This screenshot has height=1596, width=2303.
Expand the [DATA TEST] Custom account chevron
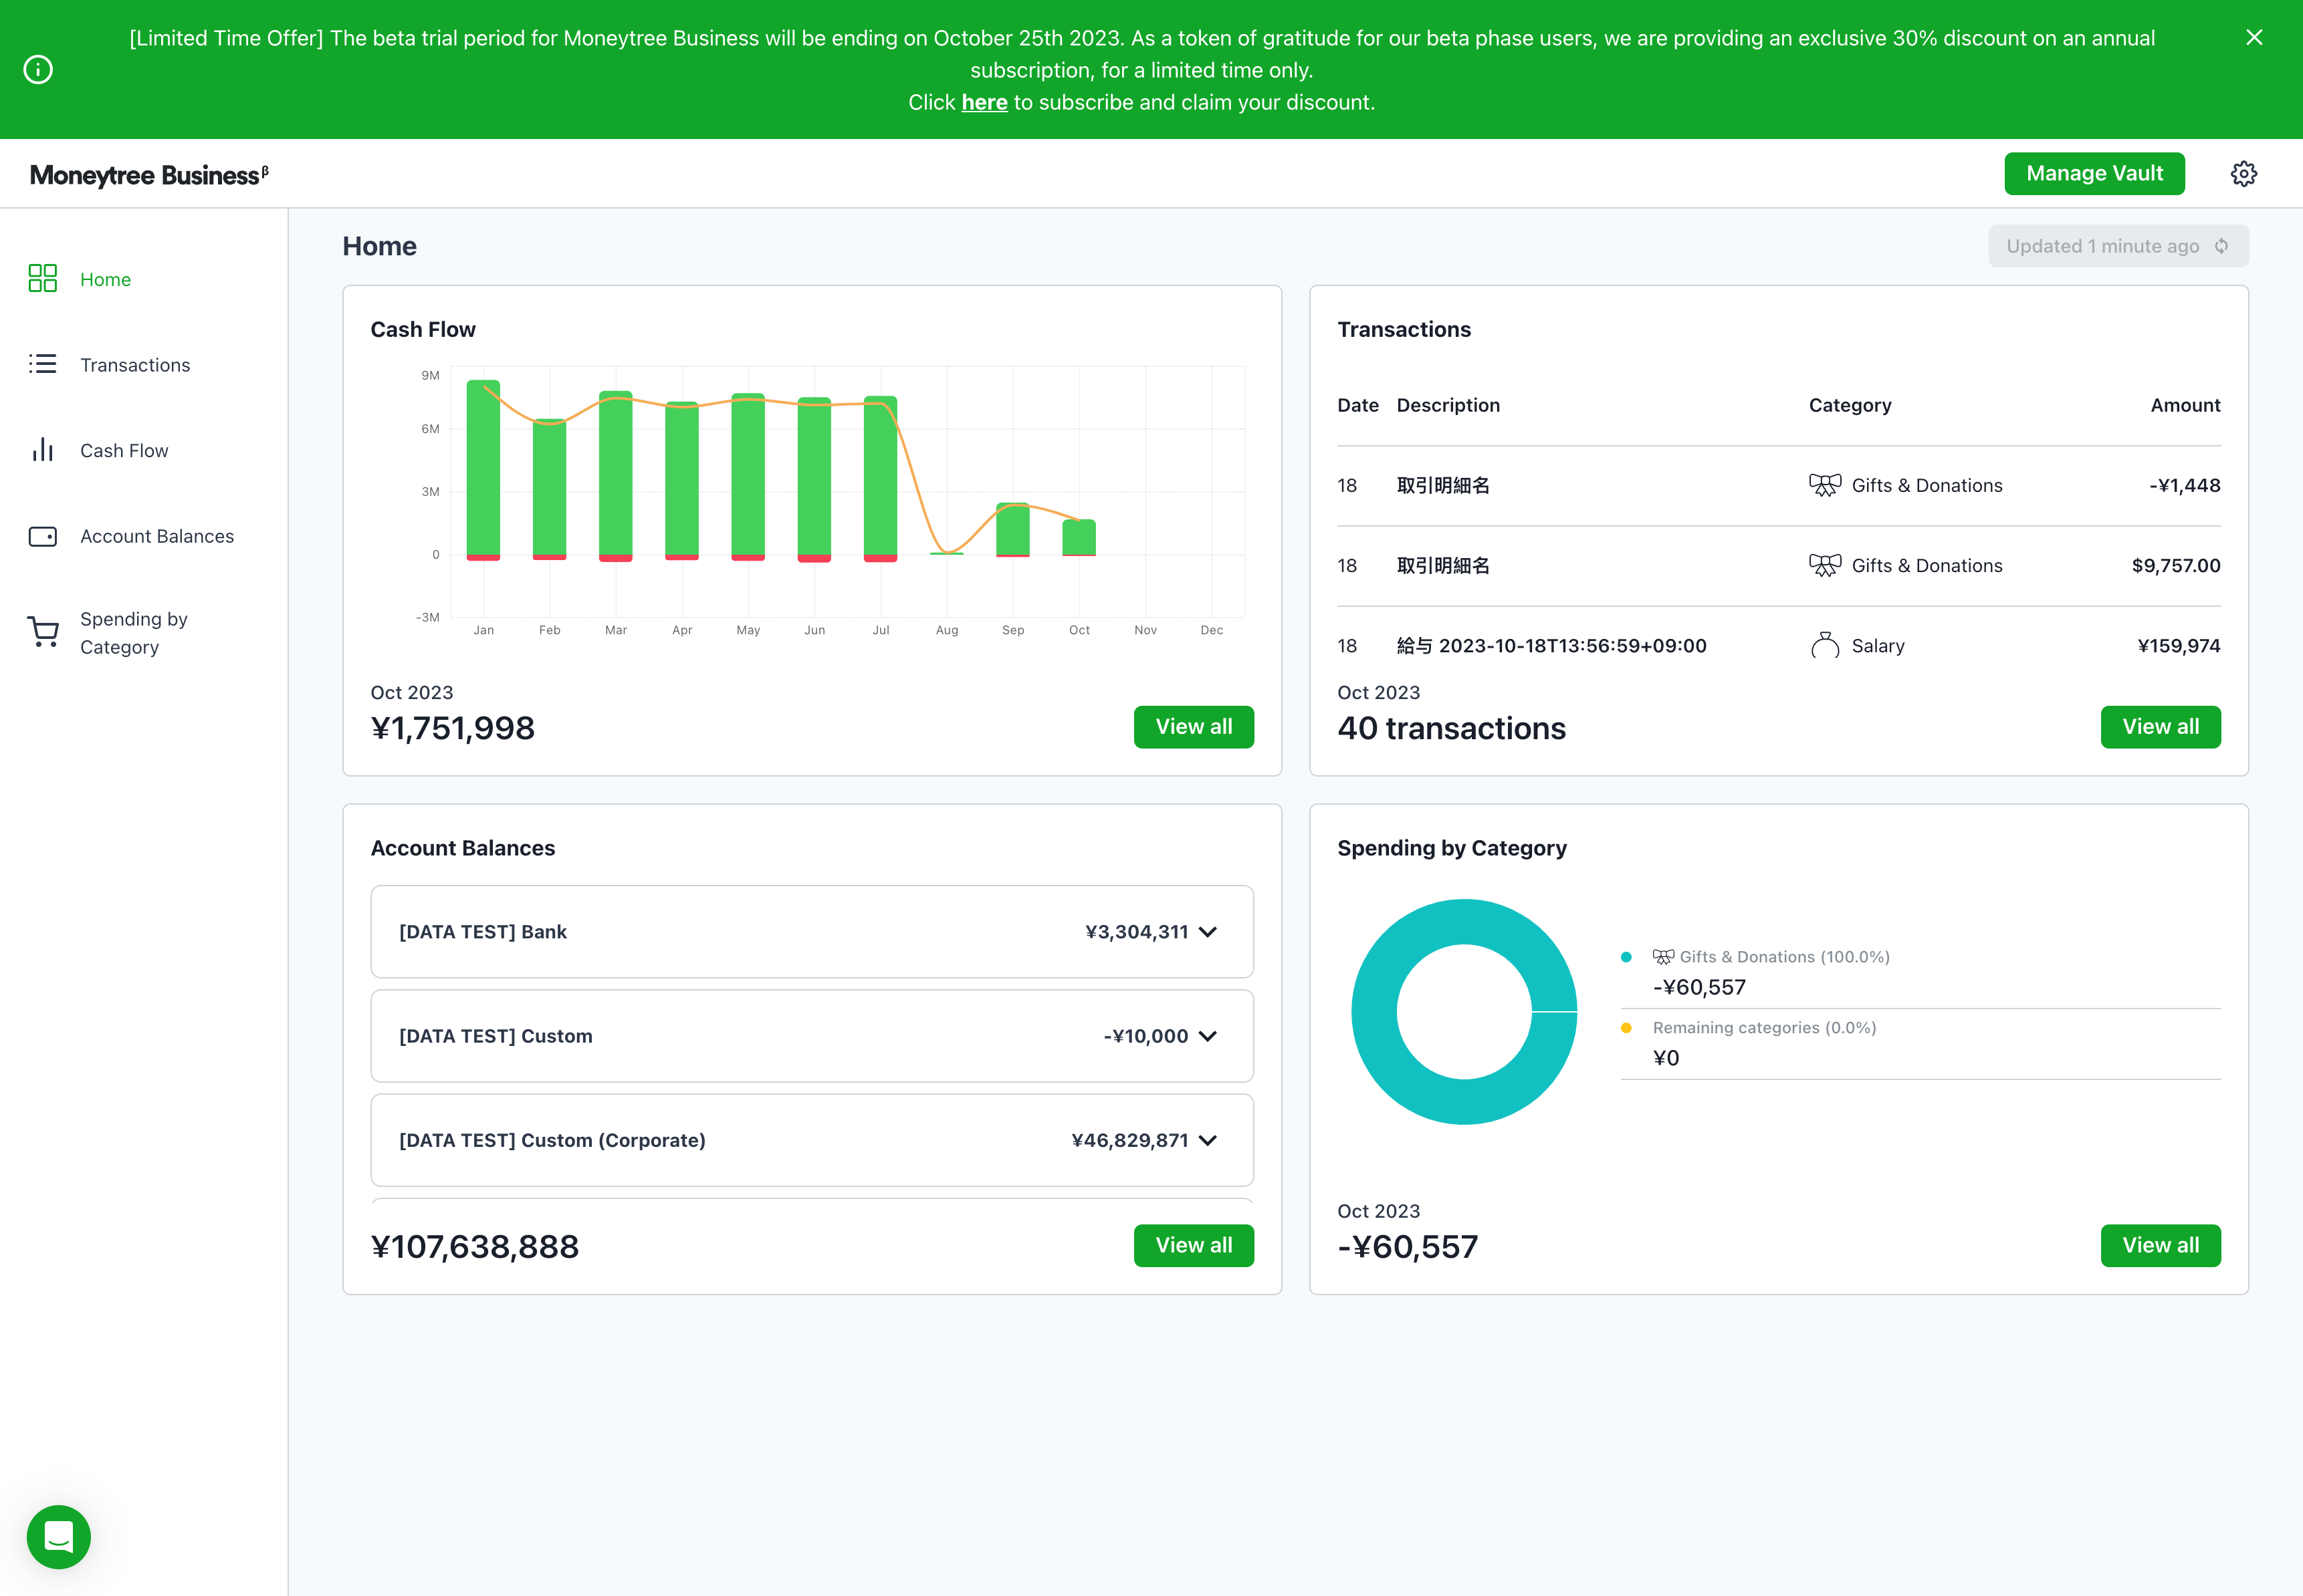pos(1208,1036)
